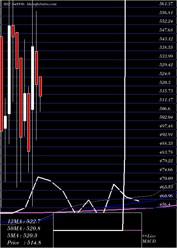
Task: Select the 502.04 price axis label
Action: 166,117
